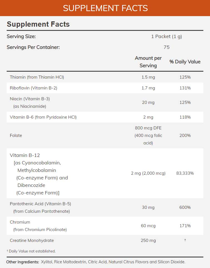210x268 pixels.
Task: Click the Creatine Monohydrate row label
Action: coord(32,241)
